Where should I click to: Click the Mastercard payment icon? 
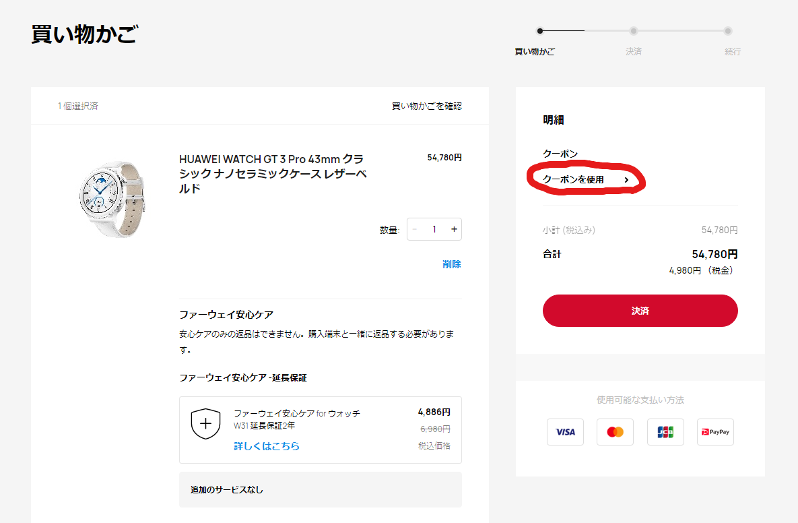[x=615, y=432]
